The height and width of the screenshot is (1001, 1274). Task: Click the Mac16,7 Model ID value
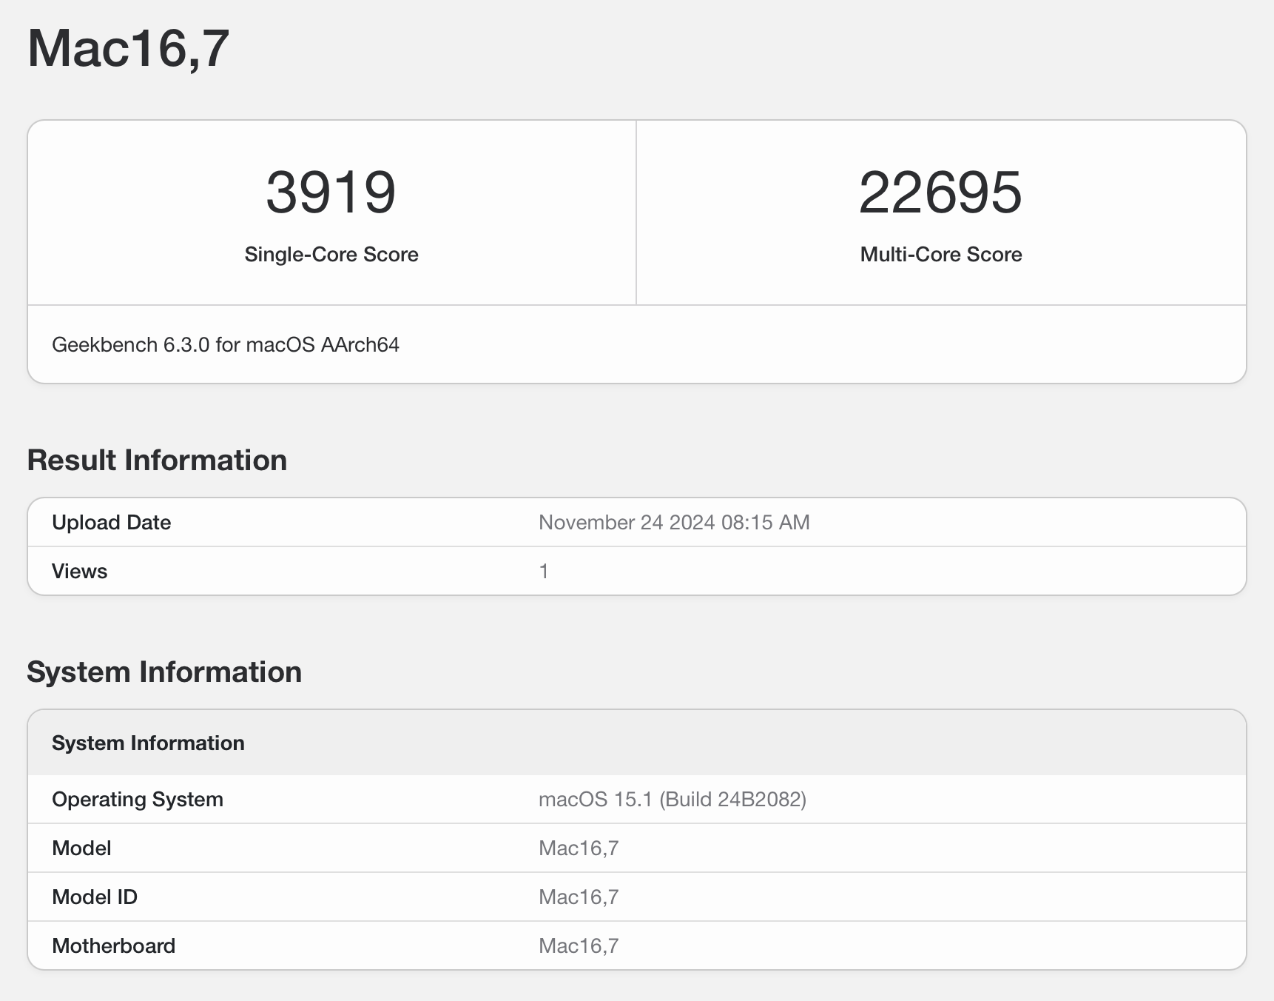point(579,897)
